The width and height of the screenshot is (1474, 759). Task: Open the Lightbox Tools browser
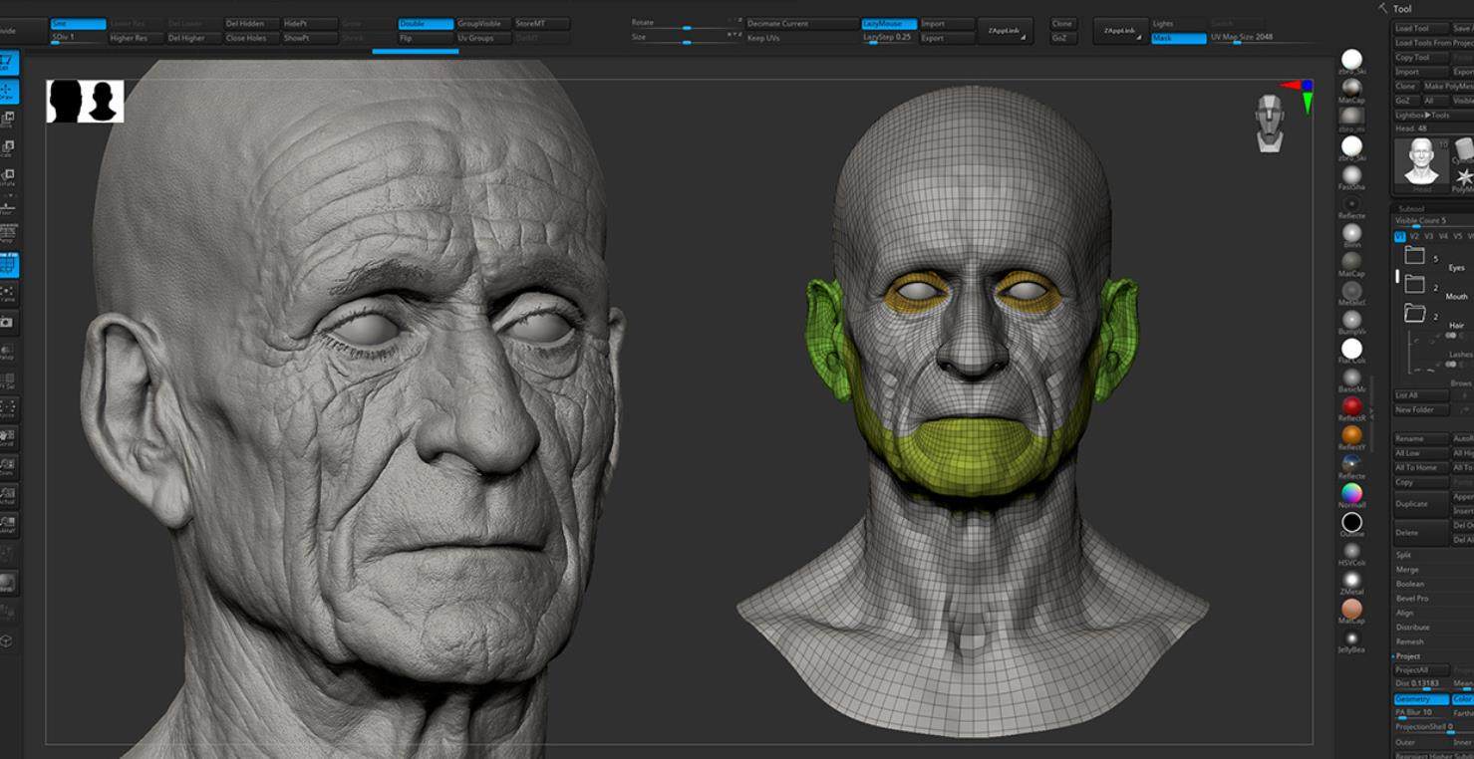(1422, 116)
